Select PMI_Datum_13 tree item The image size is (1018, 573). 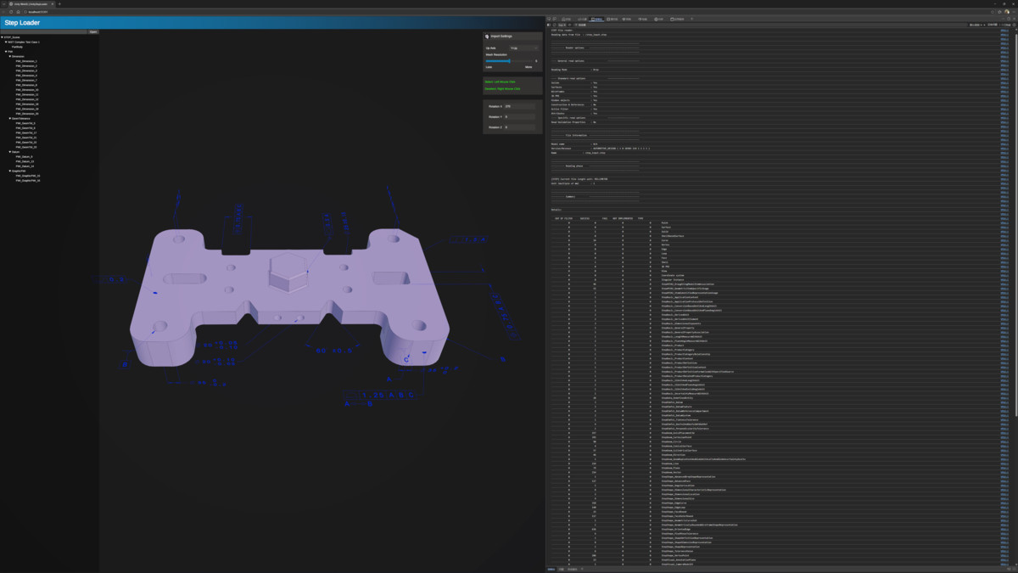(x=25, y=161)
